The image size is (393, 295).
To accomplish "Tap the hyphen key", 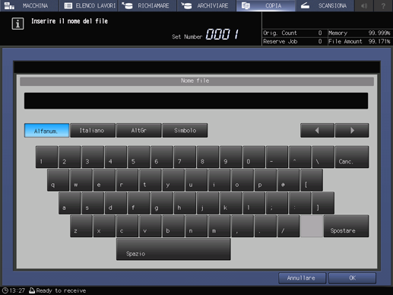I will pyautogui.click(x=277, y=157).
